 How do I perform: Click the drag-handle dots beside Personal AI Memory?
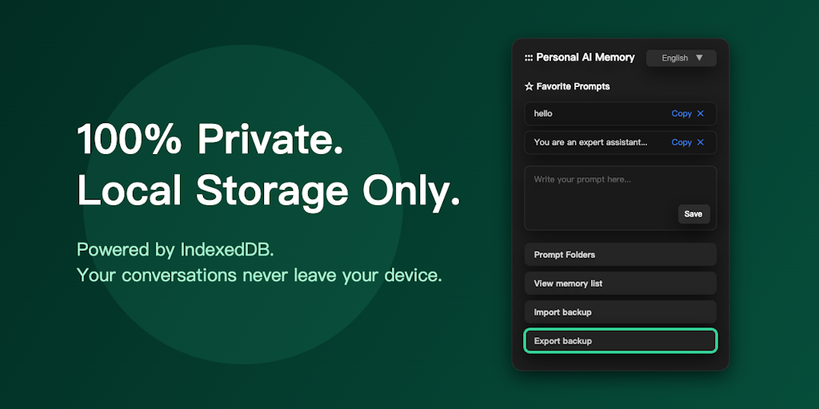click(x=529, y=58)
